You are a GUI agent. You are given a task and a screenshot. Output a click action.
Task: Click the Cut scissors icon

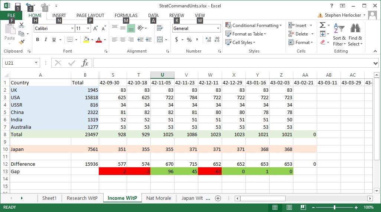[22, 25]
